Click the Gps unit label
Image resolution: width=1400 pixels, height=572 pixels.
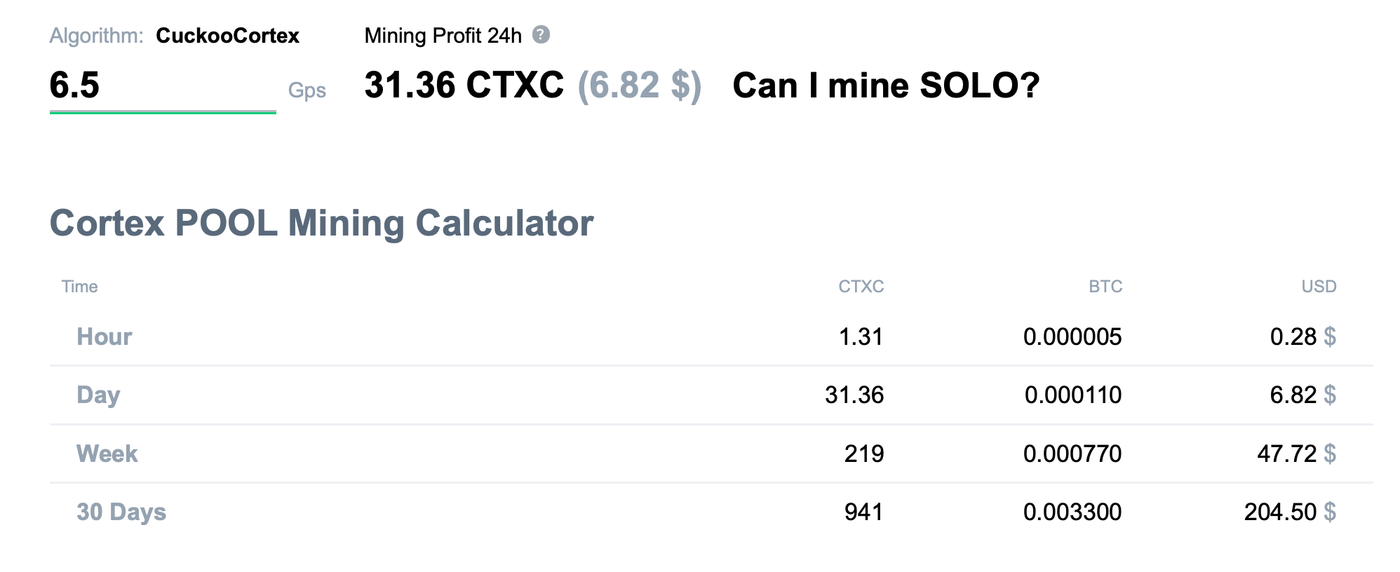click(307, 90)
